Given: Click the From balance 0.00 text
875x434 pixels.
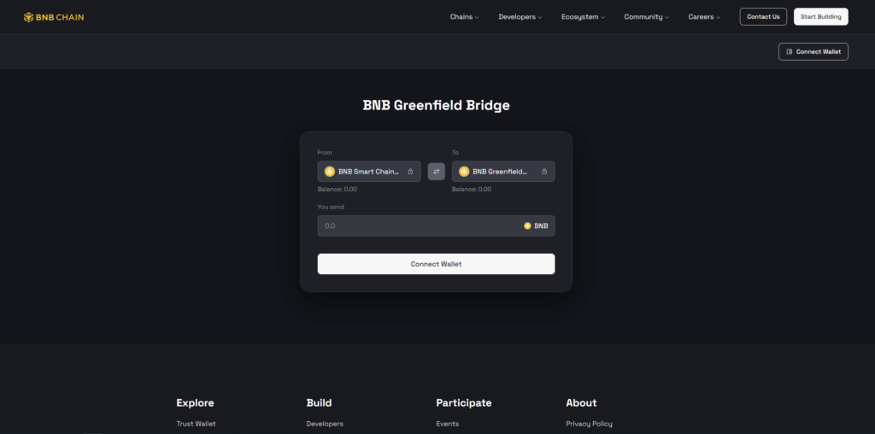Looking at the screenshot, I should [x=337, y=189].
